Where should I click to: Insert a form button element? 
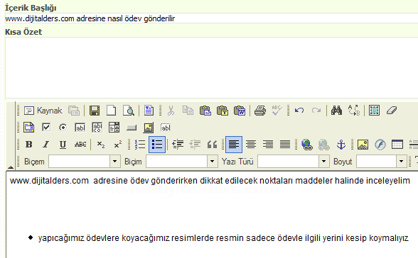pos(131,128)
